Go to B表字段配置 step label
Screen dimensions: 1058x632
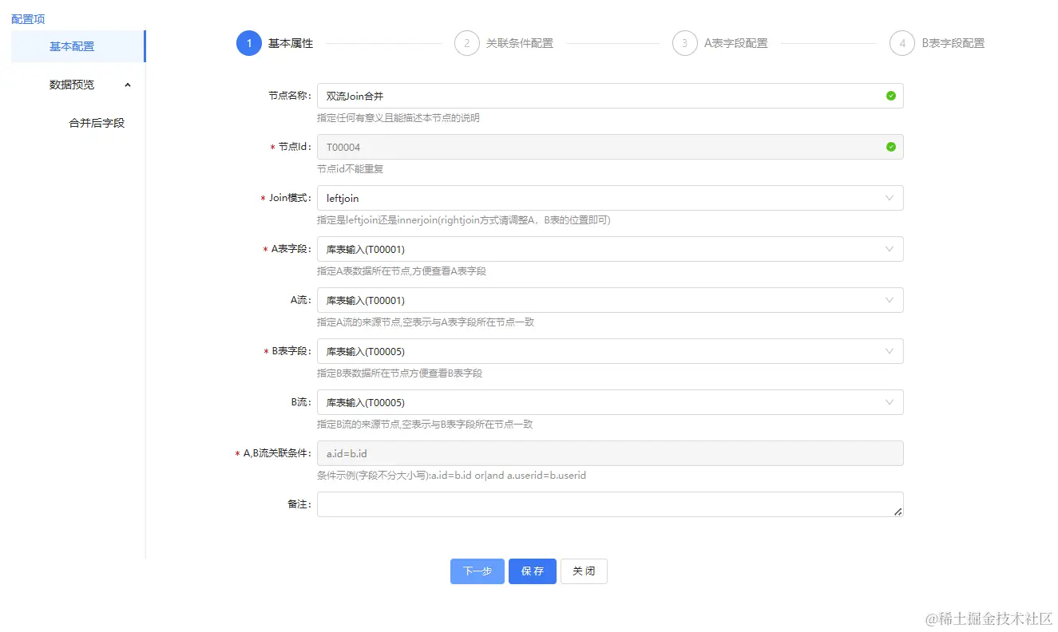(953, 43)
